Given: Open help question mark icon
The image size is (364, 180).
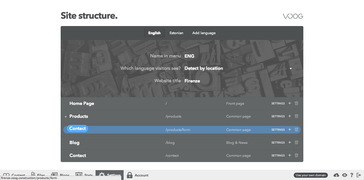Looking at the screenshot, I should pos(352,175).
